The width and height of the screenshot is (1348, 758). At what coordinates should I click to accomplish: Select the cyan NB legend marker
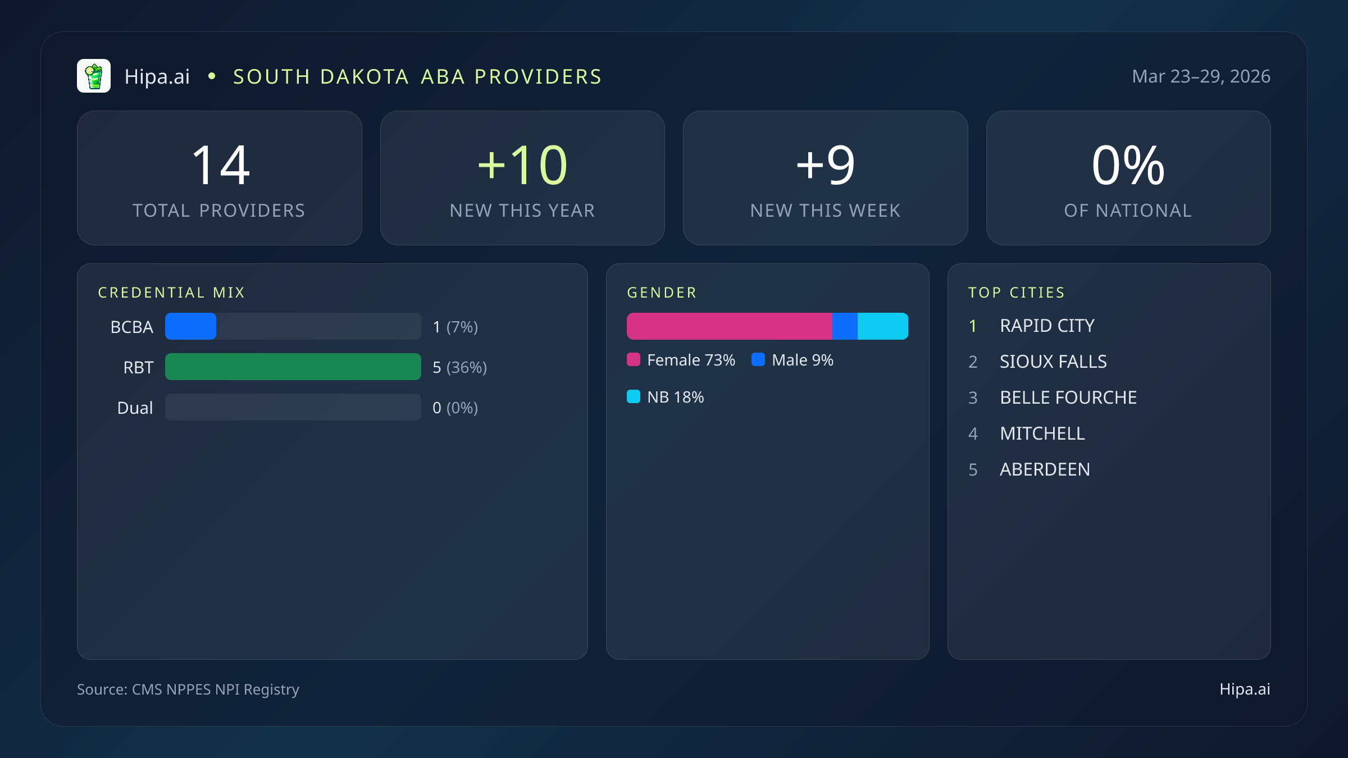tap(634, 396)
